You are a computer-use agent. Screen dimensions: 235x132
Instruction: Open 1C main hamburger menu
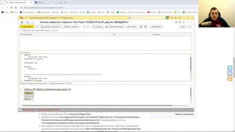pyautogui.click(x=26, y=18)
